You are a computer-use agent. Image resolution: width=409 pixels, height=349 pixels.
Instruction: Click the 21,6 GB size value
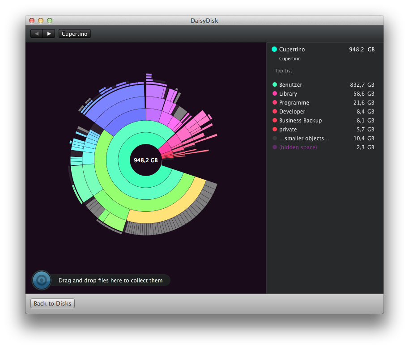tap(364, 103)
